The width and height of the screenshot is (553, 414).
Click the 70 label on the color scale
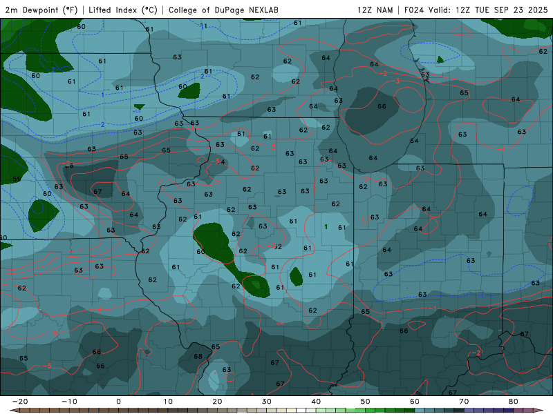[464, 402]
